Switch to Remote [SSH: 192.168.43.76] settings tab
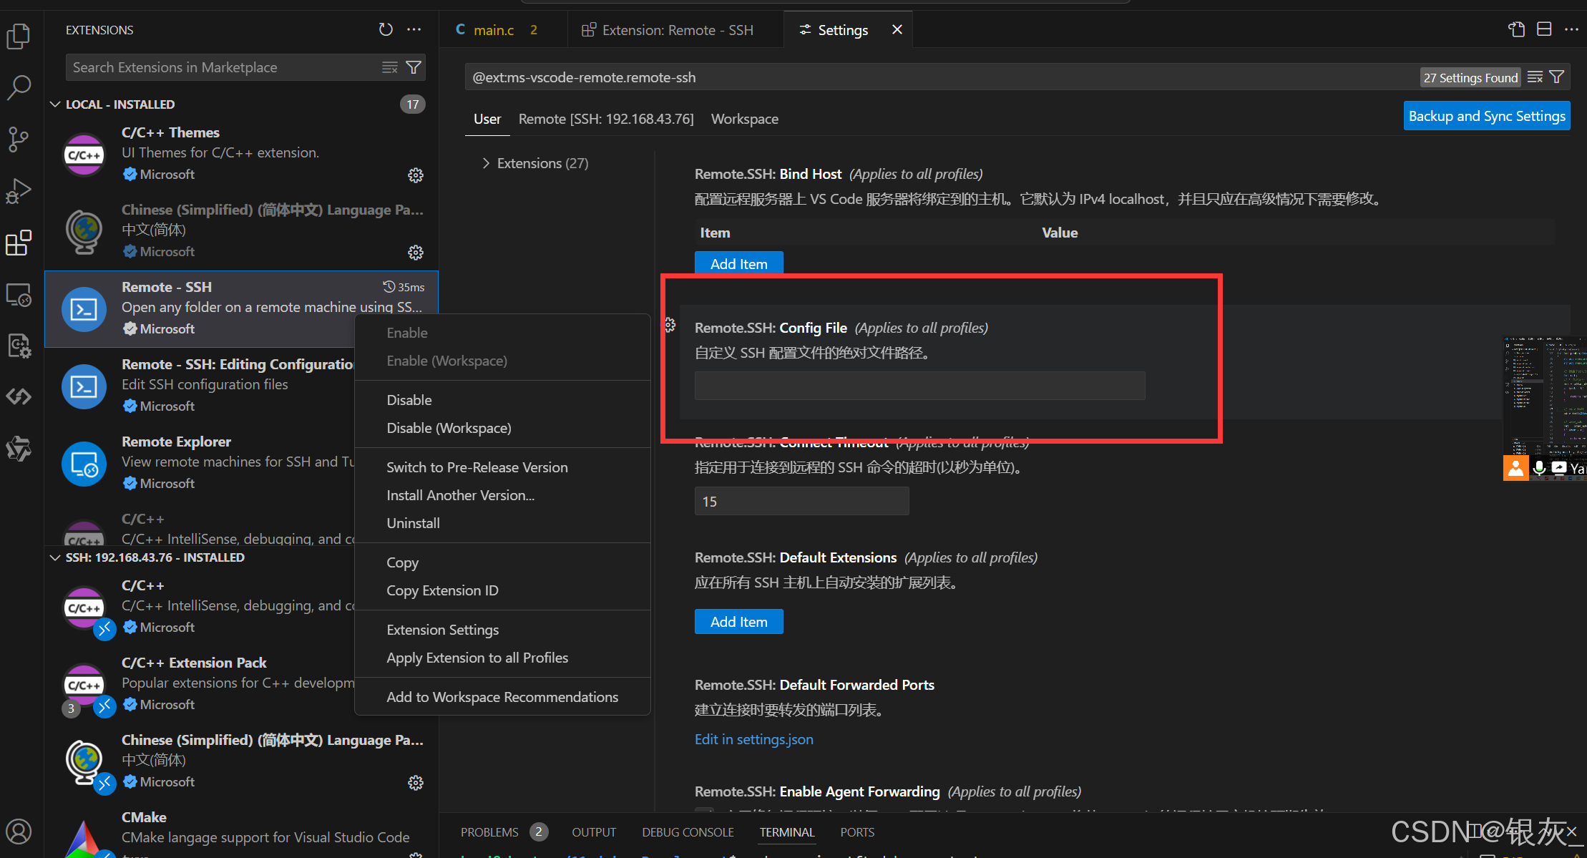The height and width of the screenshot is (858, 1587). pos(605,119)
